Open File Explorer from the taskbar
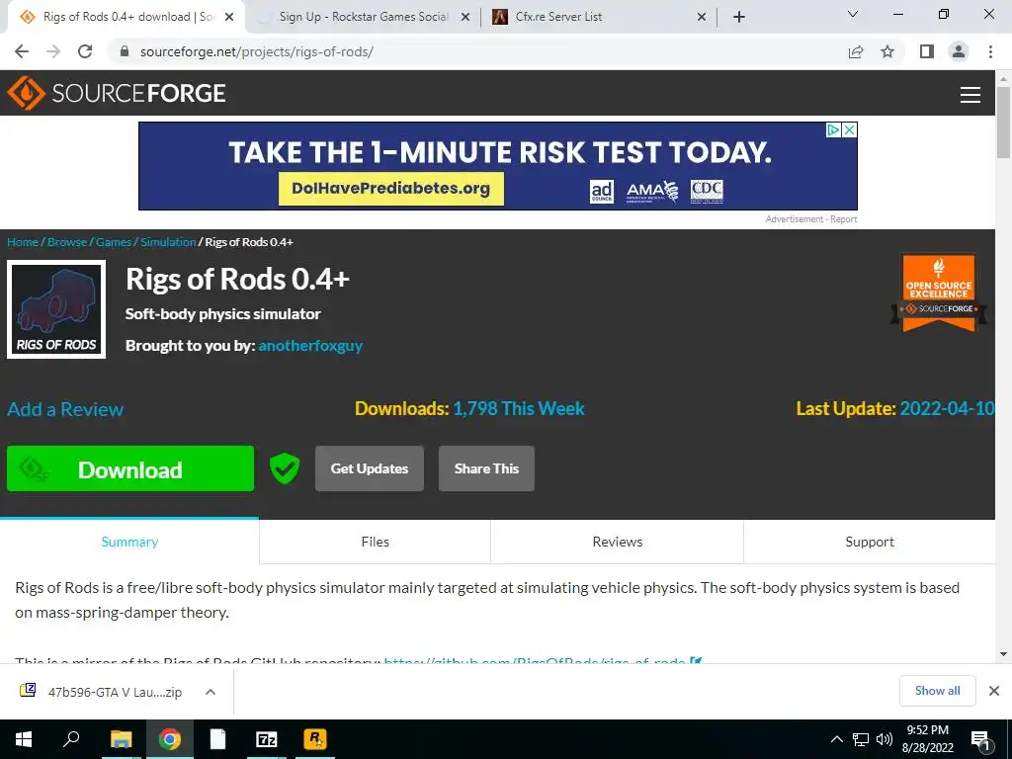The height and width of the screenshot is (759, 1012). coord(121,739)
